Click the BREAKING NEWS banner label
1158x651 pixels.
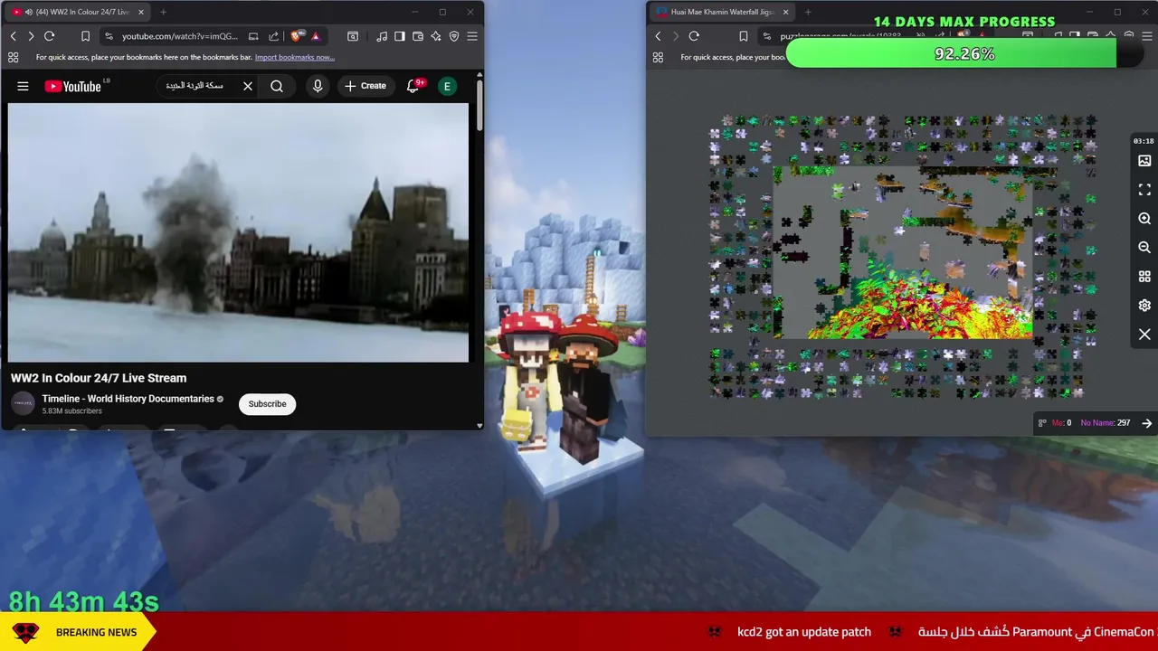click(x=96, y=632)
